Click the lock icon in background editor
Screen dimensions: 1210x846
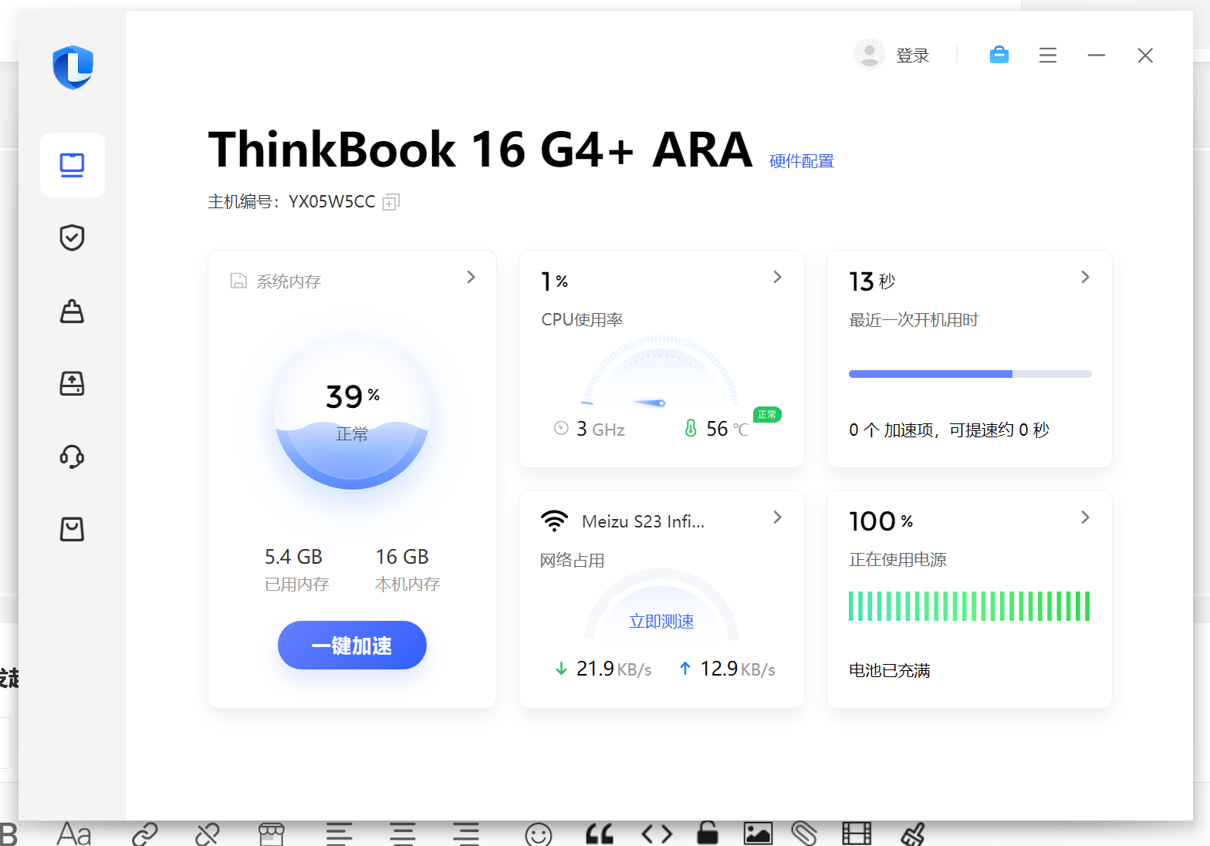(x=708, y=833)
